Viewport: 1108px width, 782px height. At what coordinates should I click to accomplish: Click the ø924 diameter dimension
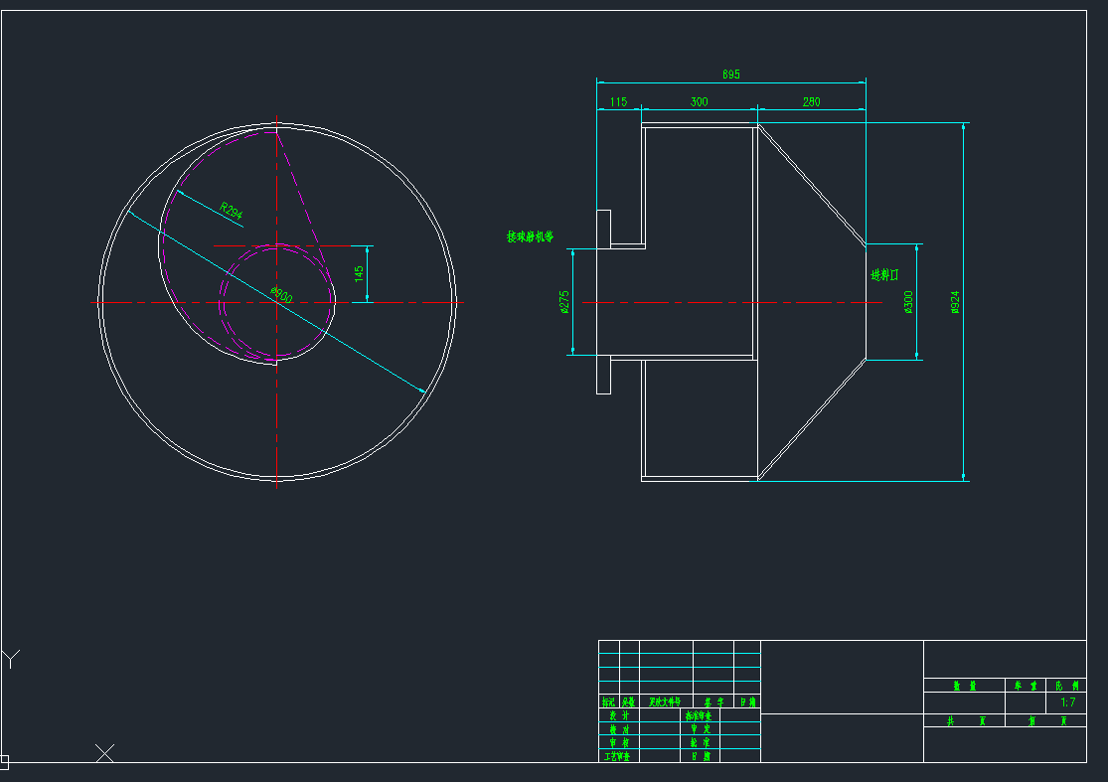(x=955, y=302)
